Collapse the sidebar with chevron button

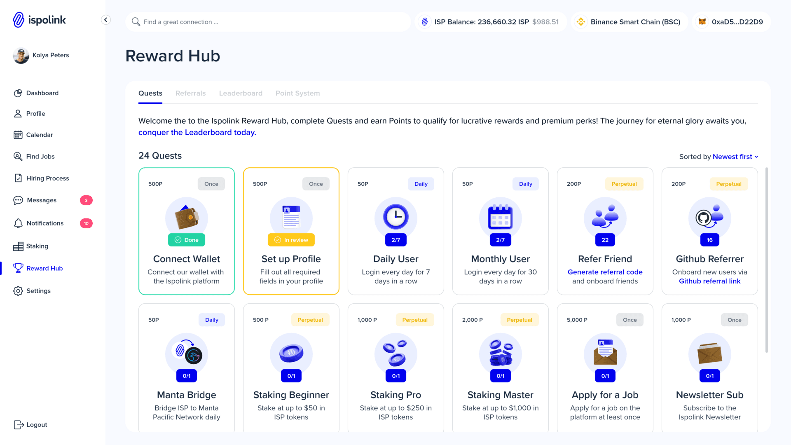pos(106,20)
